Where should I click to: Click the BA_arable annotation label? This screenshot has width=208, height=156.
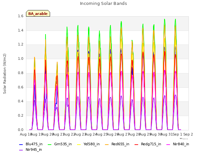[x=38, y=14]
